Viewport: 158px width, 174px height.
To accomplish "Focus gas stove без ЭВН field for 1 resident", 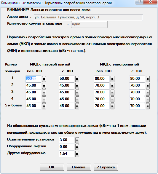I will [33, 79].
